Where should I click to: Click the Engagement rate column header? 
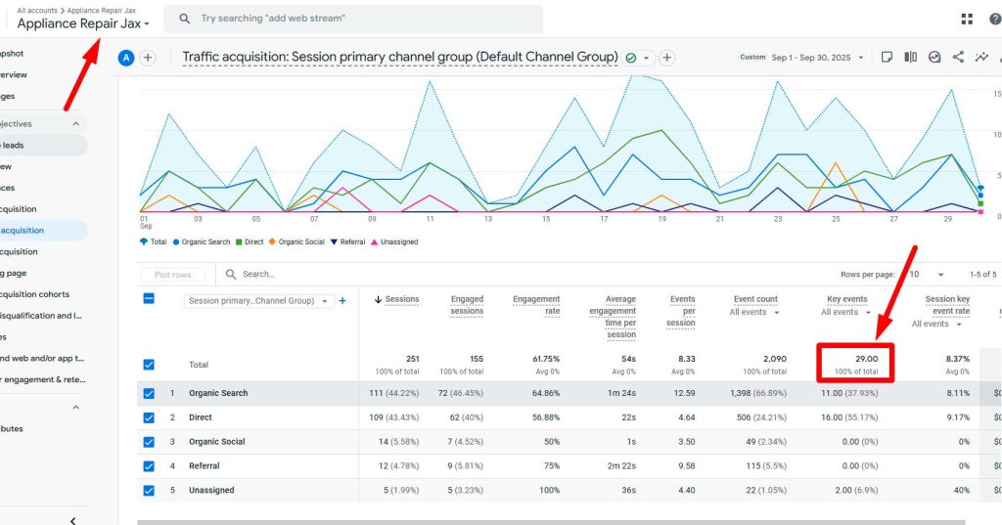536,305
